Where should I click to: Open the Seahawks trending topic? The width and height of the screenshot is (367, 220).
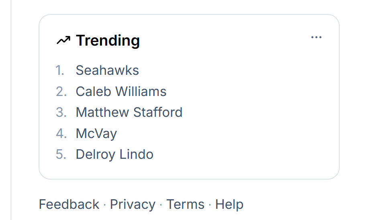[107, 70]
